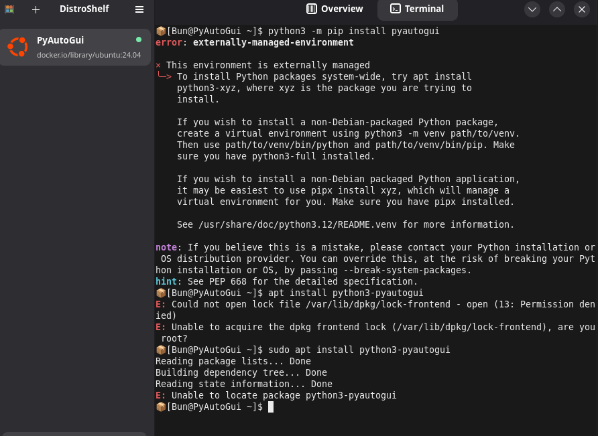Close the window with the X button
This screenshot has height=436, width=598.
tap(582, 9)
